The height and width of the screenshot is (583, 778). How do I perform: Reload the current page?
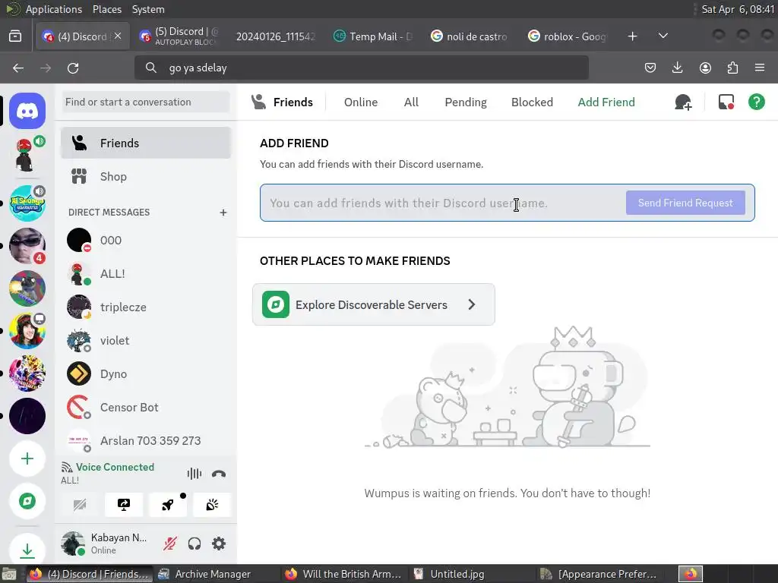coord(73,68)
